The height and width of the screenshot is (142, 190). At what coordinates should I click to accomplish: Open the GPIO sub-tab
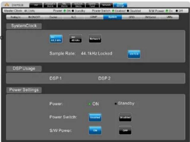132,17
